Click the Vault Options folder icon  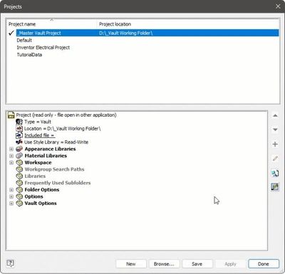pos(19,204)
